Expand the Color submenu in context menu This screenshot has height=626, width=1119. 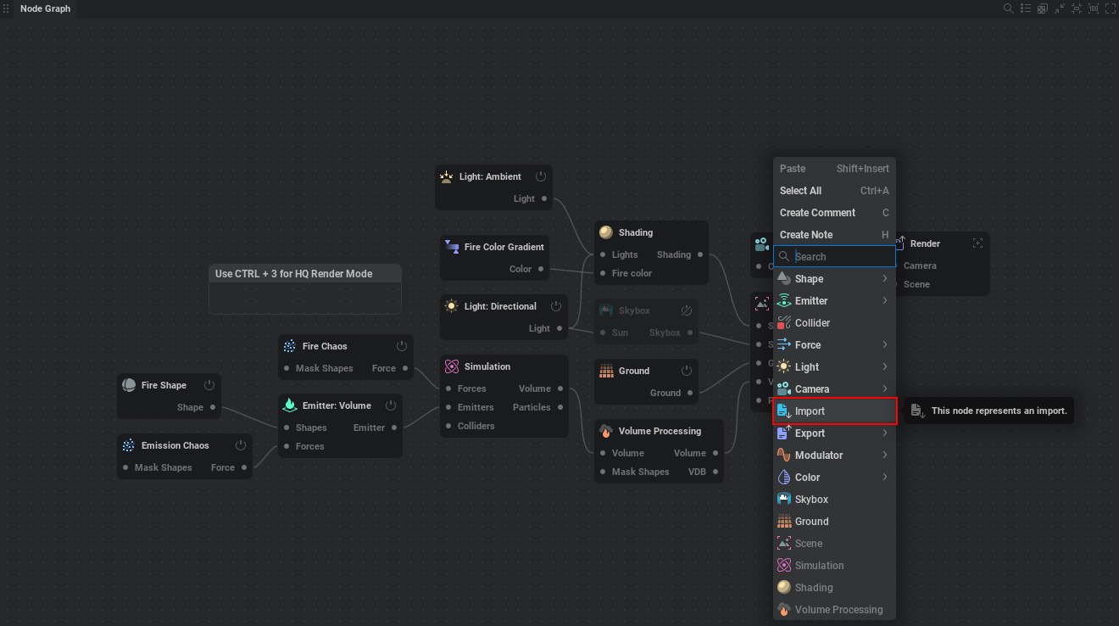835,478
